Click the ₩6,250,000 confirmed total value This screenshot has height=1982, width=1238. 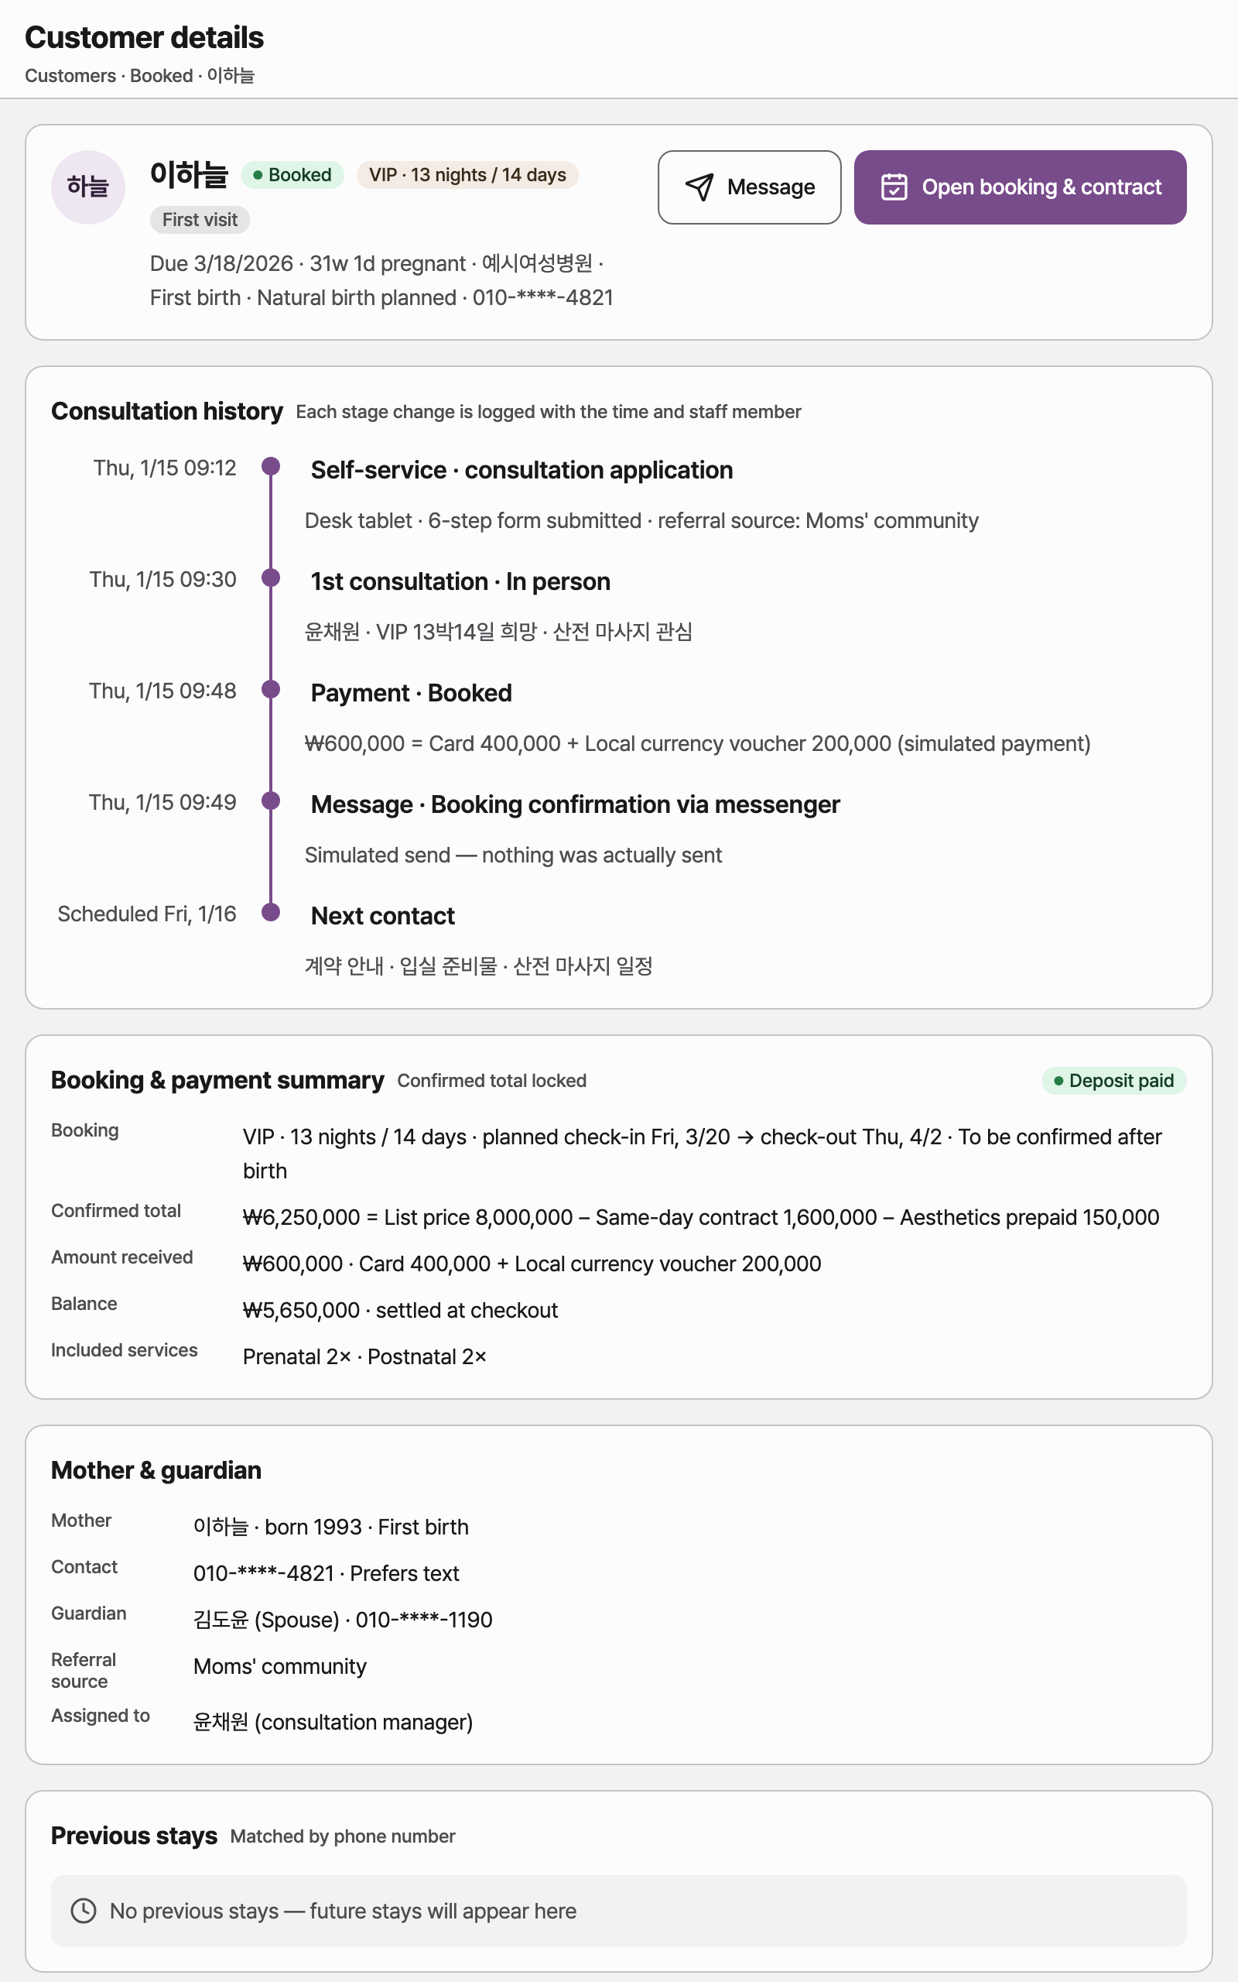click(701, 1217)
